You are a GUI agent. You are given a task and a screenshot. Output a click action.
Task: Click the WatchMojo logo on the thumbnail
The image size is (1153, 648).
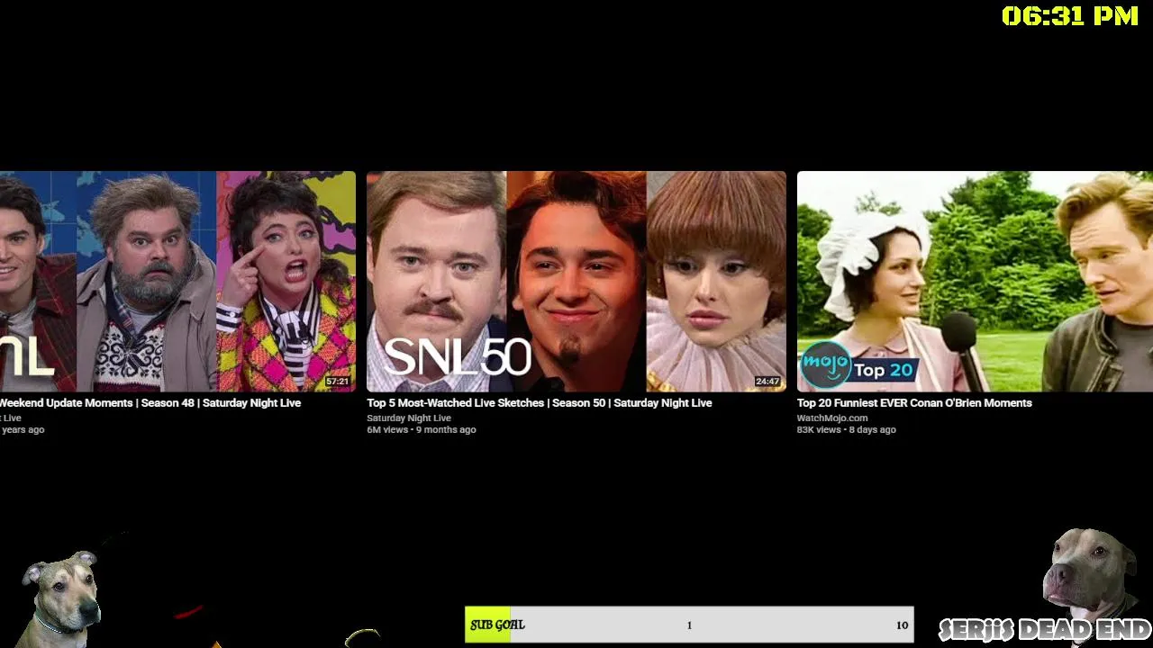(x=825, y=364)
